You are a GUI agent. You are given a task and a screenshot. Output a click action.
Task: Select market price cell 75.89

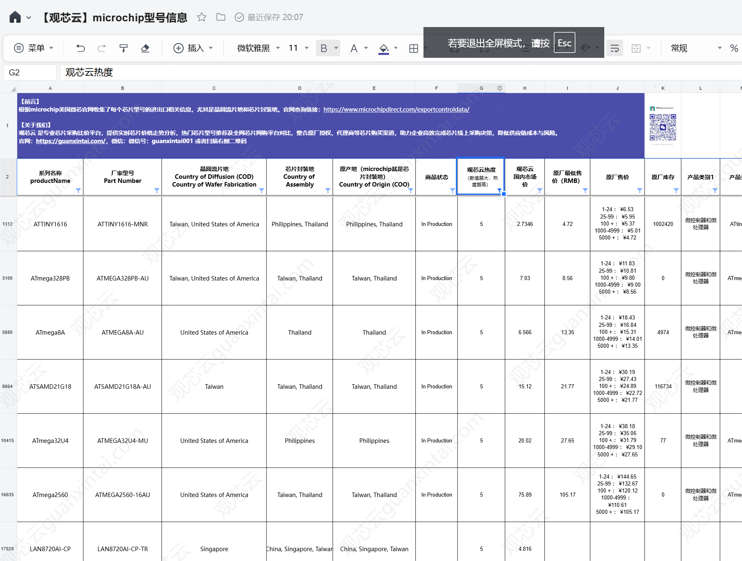click(x=525, y=495)
